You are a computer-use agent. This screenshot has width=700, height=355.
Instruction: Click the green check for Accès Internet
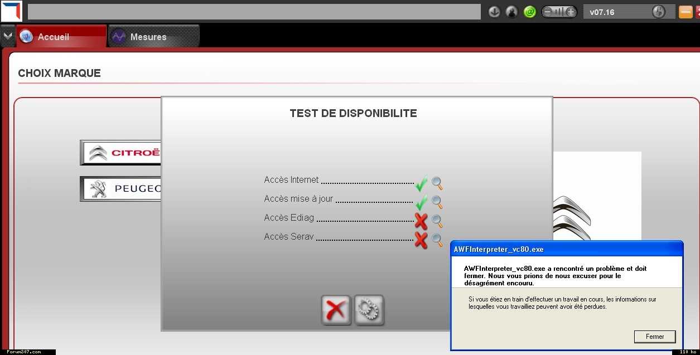click(x=421, y=182)
